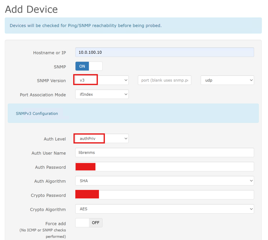
Task: Click the SNMPv3 Configuration panel heading
Action: (x=37, y=113)
